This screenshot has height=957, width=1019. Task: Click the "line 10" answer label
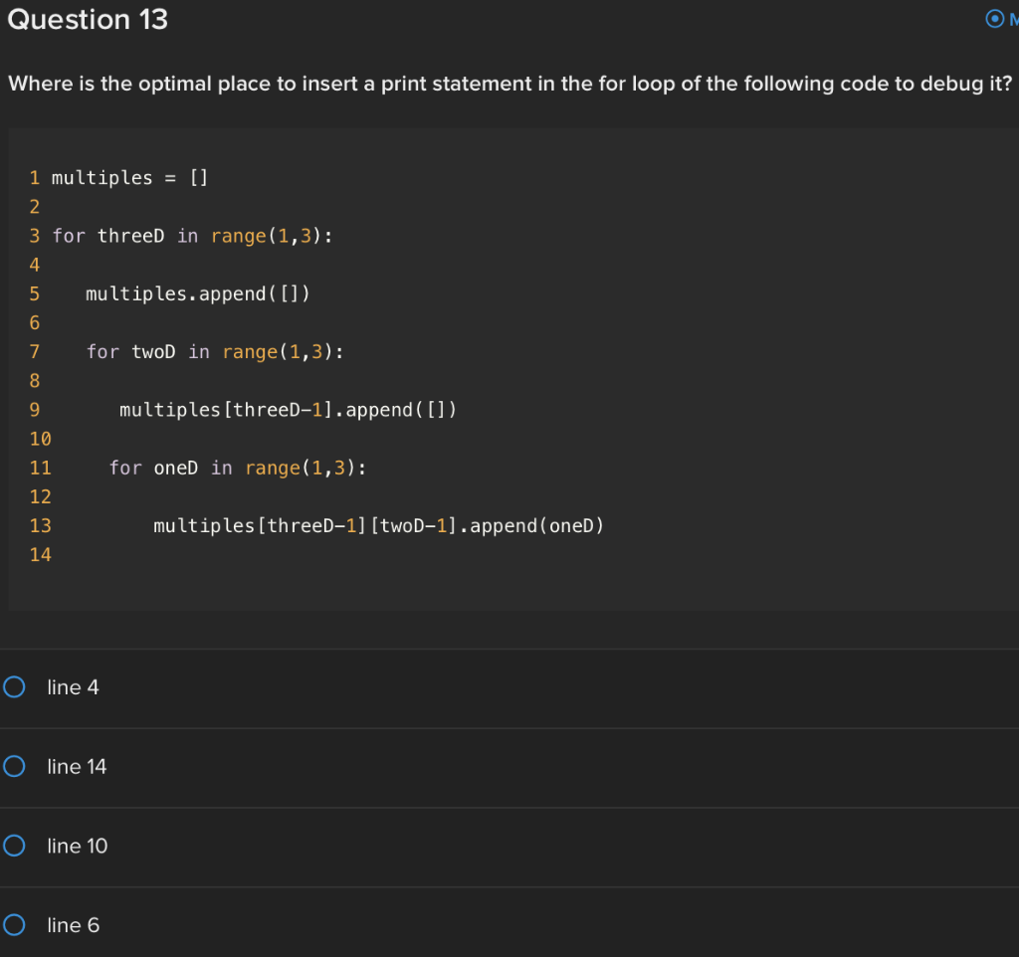[x=78, y=846]
